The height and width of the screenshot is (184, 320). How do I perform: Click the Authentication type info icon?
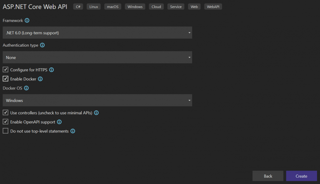(42, 45)
